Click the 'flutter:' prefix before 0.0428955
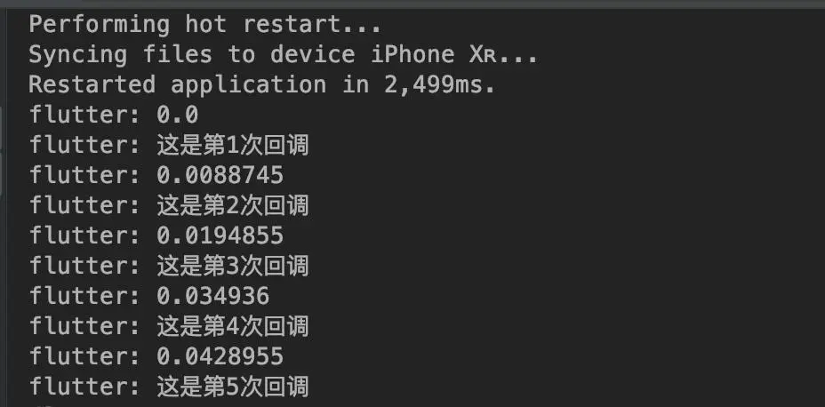 coord(85,356)
